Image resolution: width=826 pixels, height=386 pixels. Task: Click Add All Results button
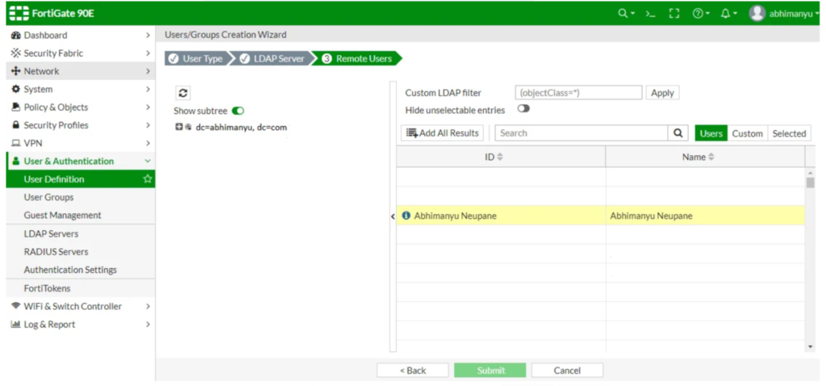tap(442, 133)
